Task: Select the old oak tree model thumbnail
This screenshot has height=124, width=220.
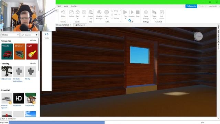Action: (x=7, y=72)
